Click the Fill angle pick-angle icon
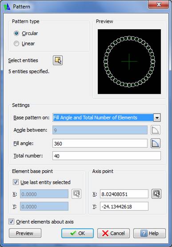 (x=156, y=143)
